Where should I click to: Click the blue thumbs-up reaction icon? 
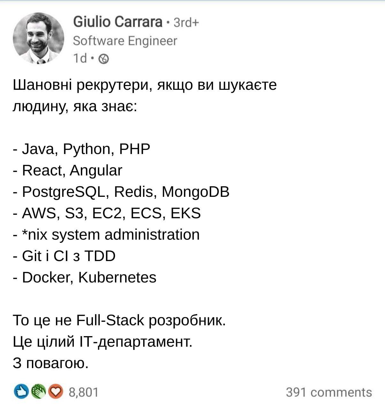coord(21,390)
